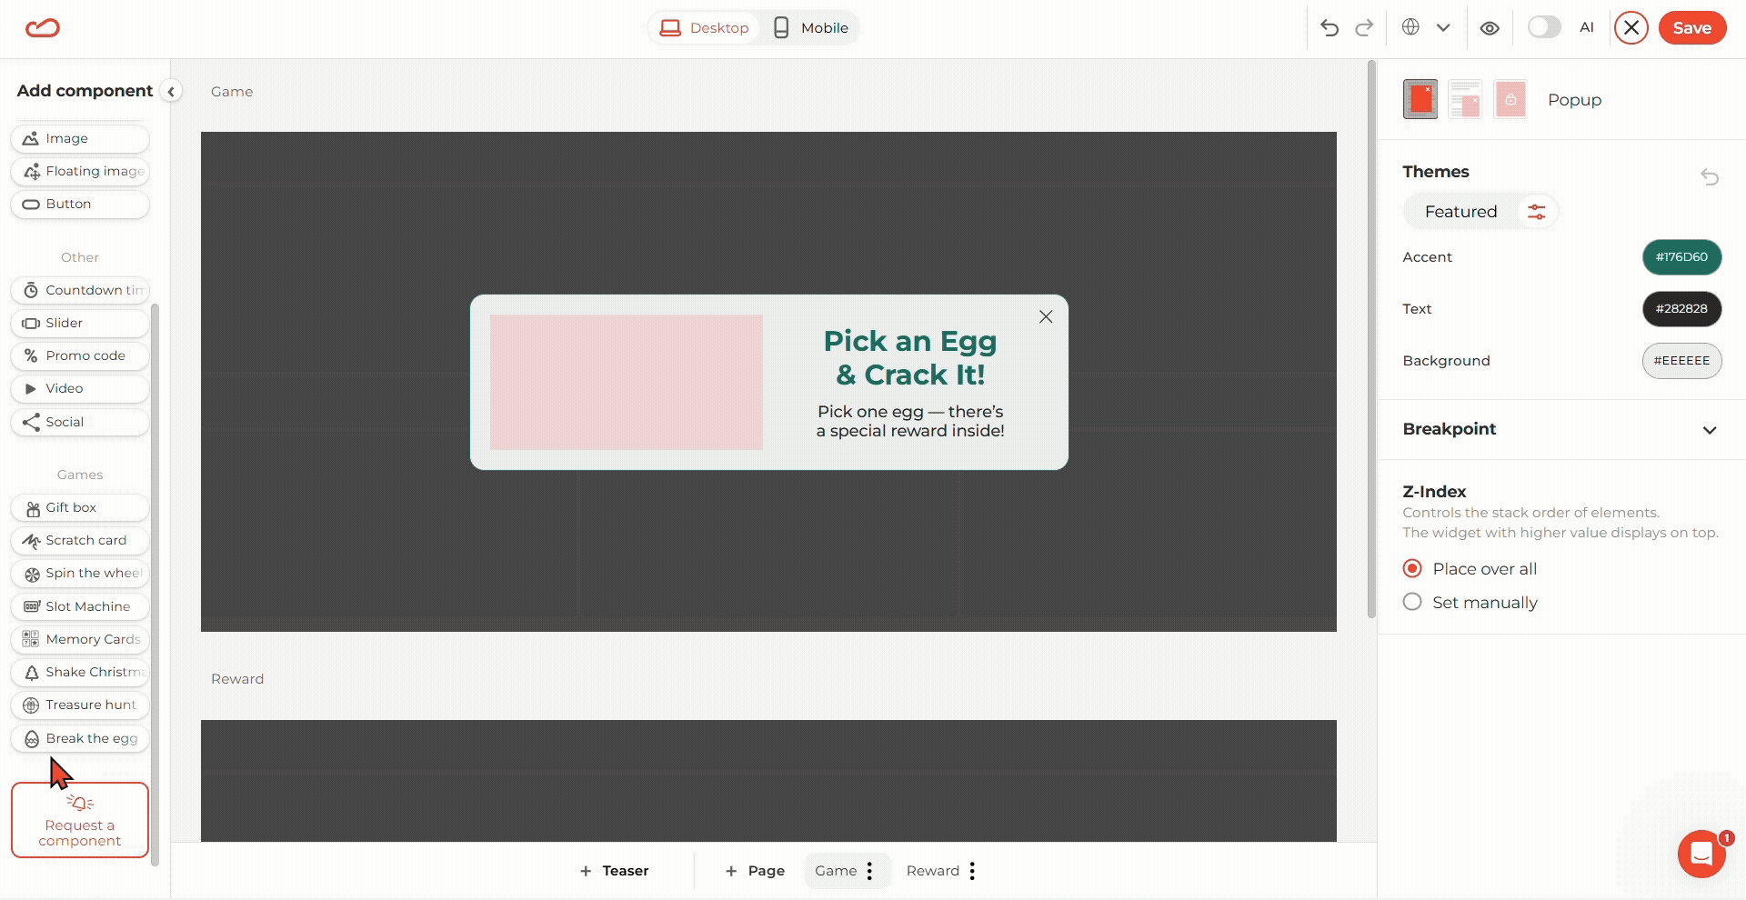Click the globe language icon
The width and height of the screenshot is (1746, 900).
pyautogui.click(x=1410, y=27)
